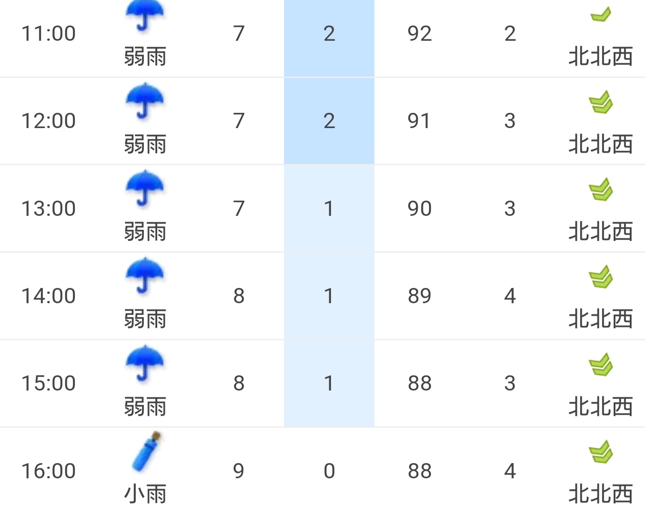Click the temperature value 9 at 16:00
This screenshot has width=645, height=507.
[x=239, y=471]
